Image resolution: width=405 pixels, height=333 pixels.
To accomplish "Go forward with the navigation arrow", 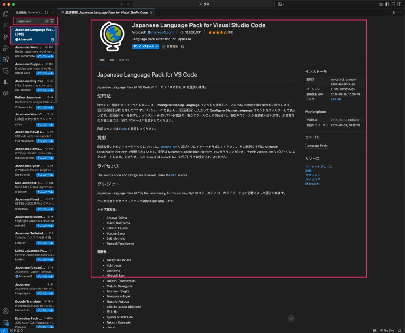I will coord(128,4).
